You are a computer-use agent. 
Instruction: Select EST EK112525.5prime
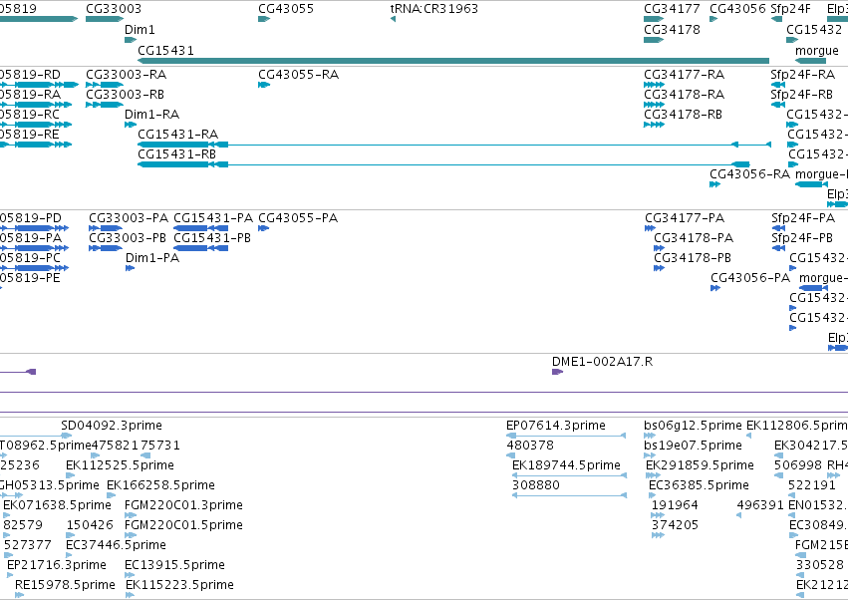pyautogui.click(x=120, y=465)
